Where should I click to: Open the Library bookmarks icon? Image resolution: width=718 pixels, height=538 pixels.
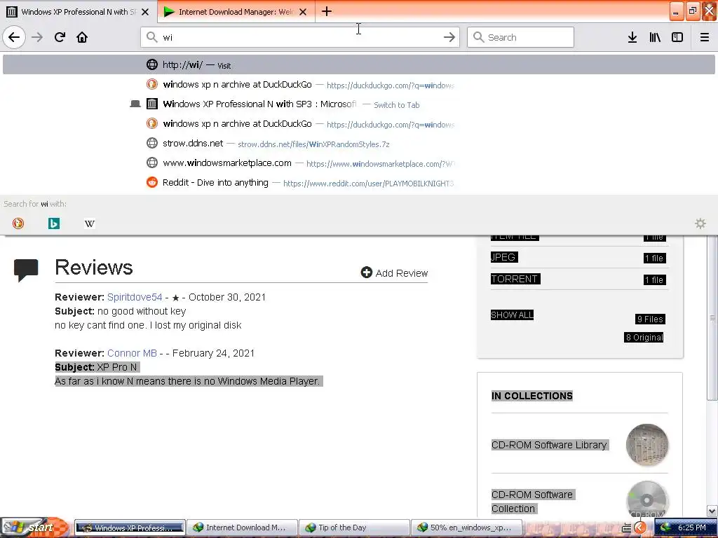coord(655,37)
